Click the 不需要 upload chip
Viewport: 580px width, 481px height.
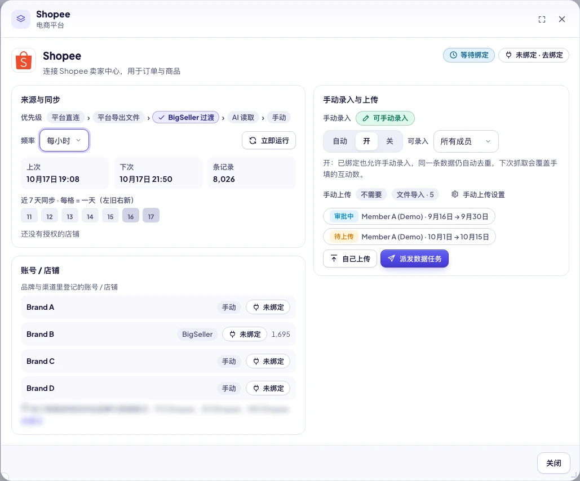pyautogui.click(x=371, y=194)
